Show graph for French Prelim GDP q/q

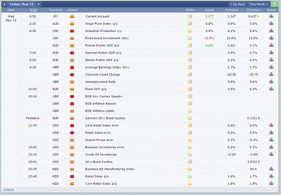pos(271,45)
